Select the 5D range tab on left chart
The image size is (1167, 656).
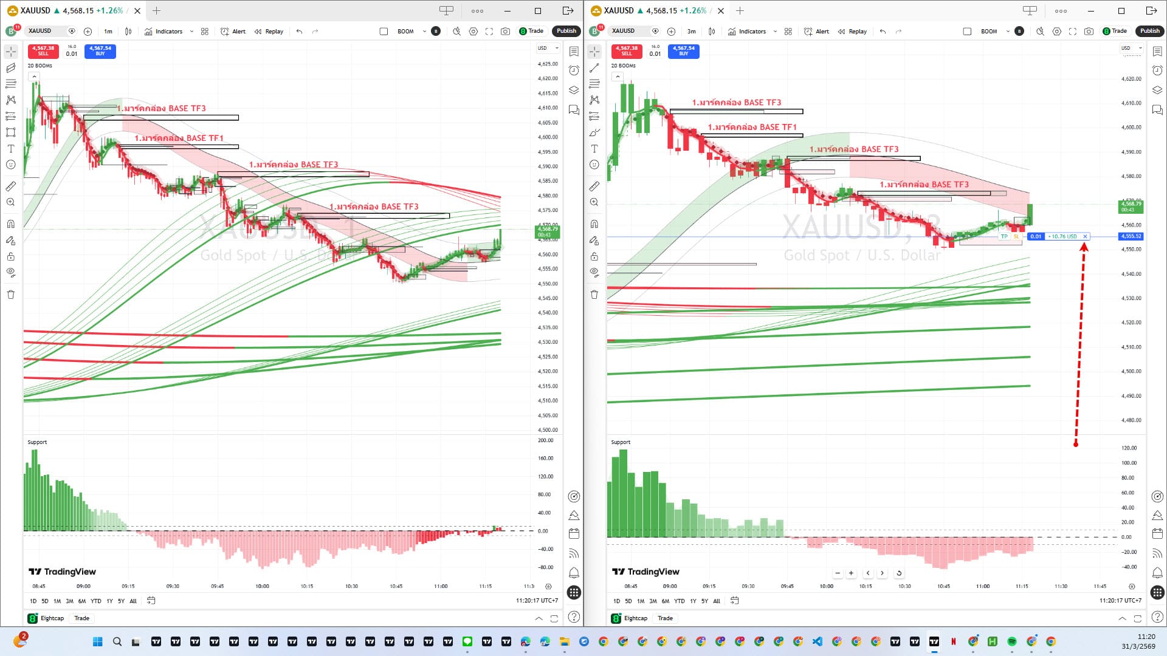pos(44,601)
